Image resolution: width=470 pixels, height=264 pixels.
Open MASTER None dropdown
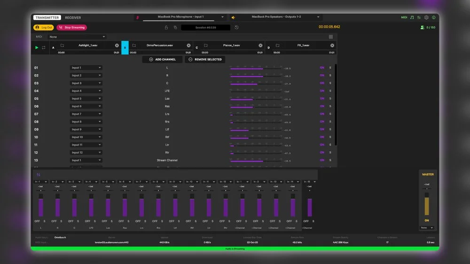point(427,228)
